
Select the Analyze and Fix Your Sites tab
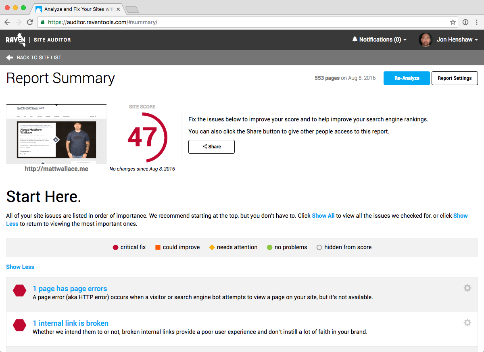click(78, 9)
